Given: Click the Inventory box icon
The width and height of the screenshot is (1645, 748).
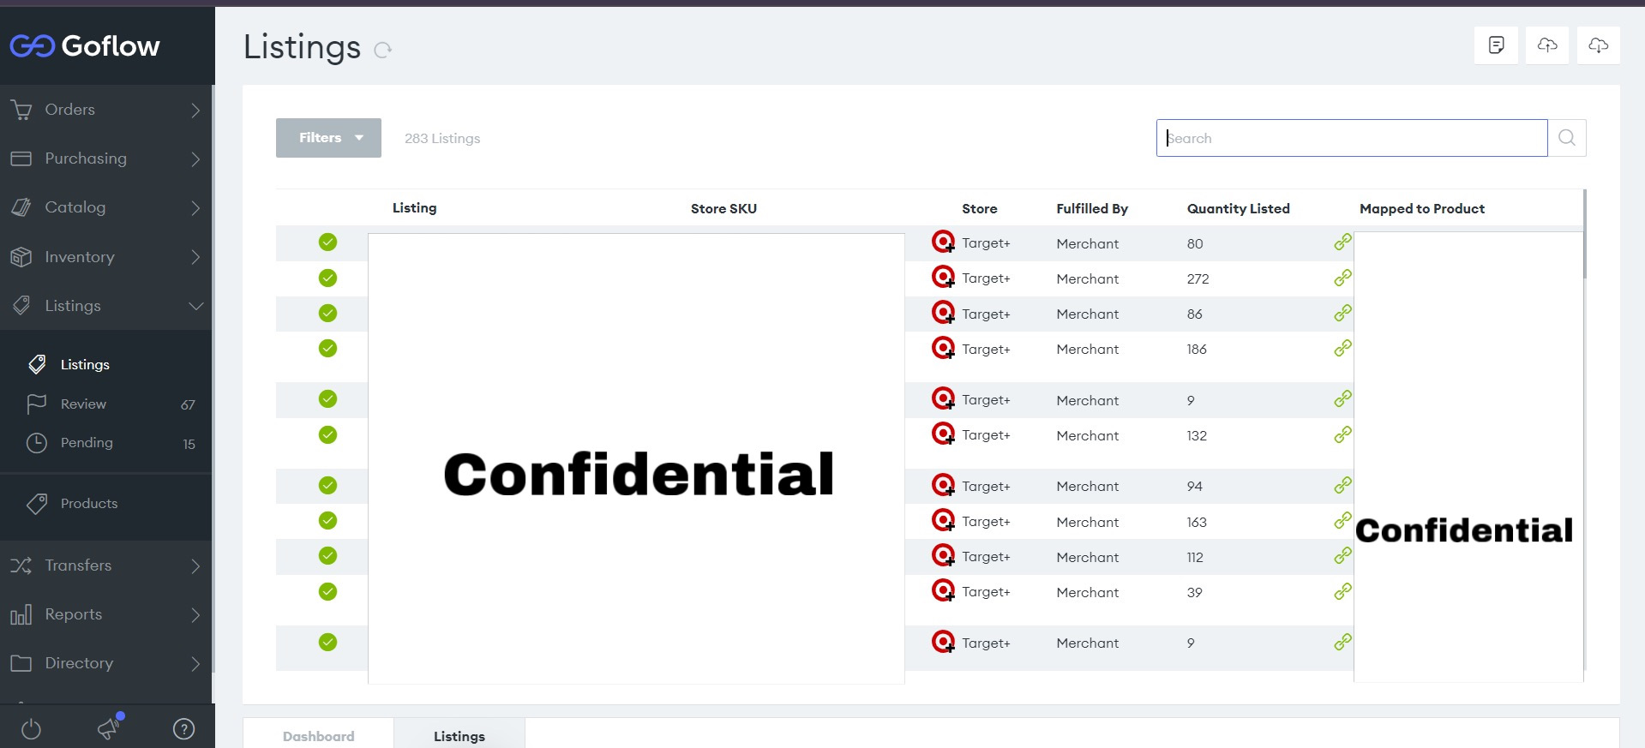Looking at the screenshot, I should click(21, 257).
